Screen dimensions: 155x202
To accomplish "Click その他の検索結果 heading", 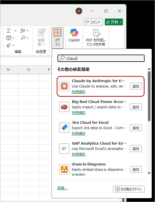I will pos(74,69).
